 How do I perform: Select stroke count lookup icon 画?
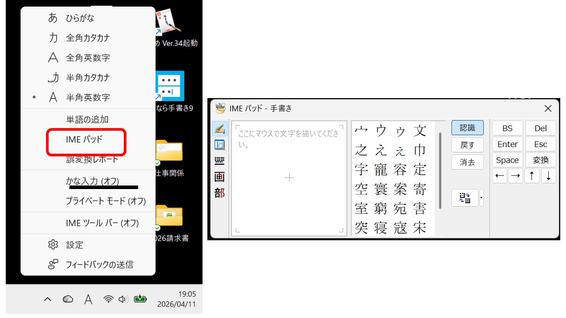tap(220, 177)
